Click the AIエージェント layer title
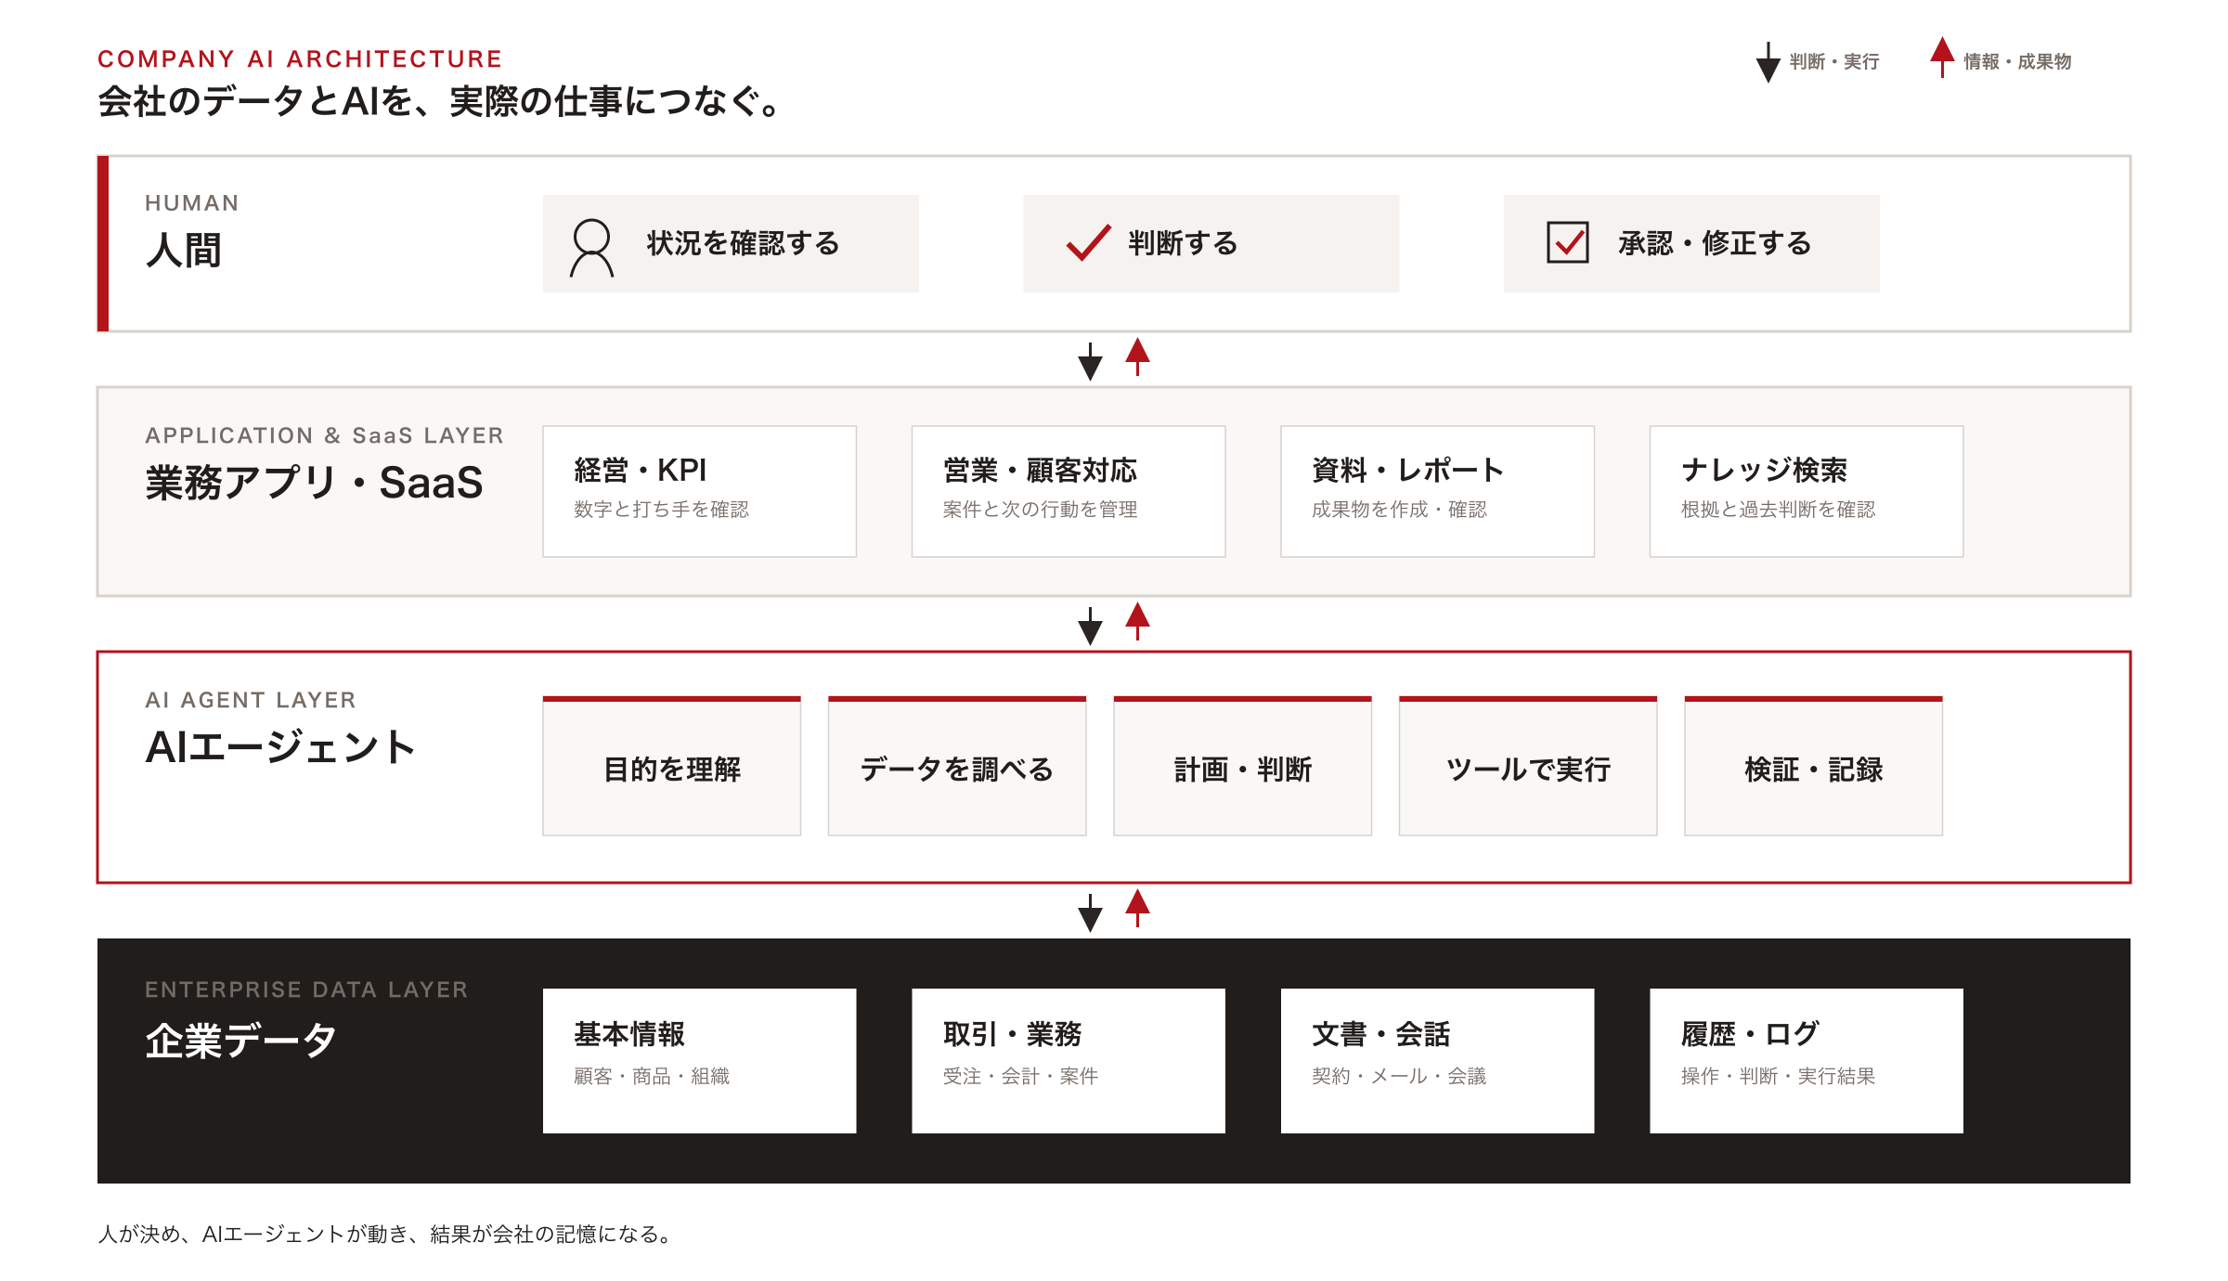 pyautogui.click(x=280, y=747)
